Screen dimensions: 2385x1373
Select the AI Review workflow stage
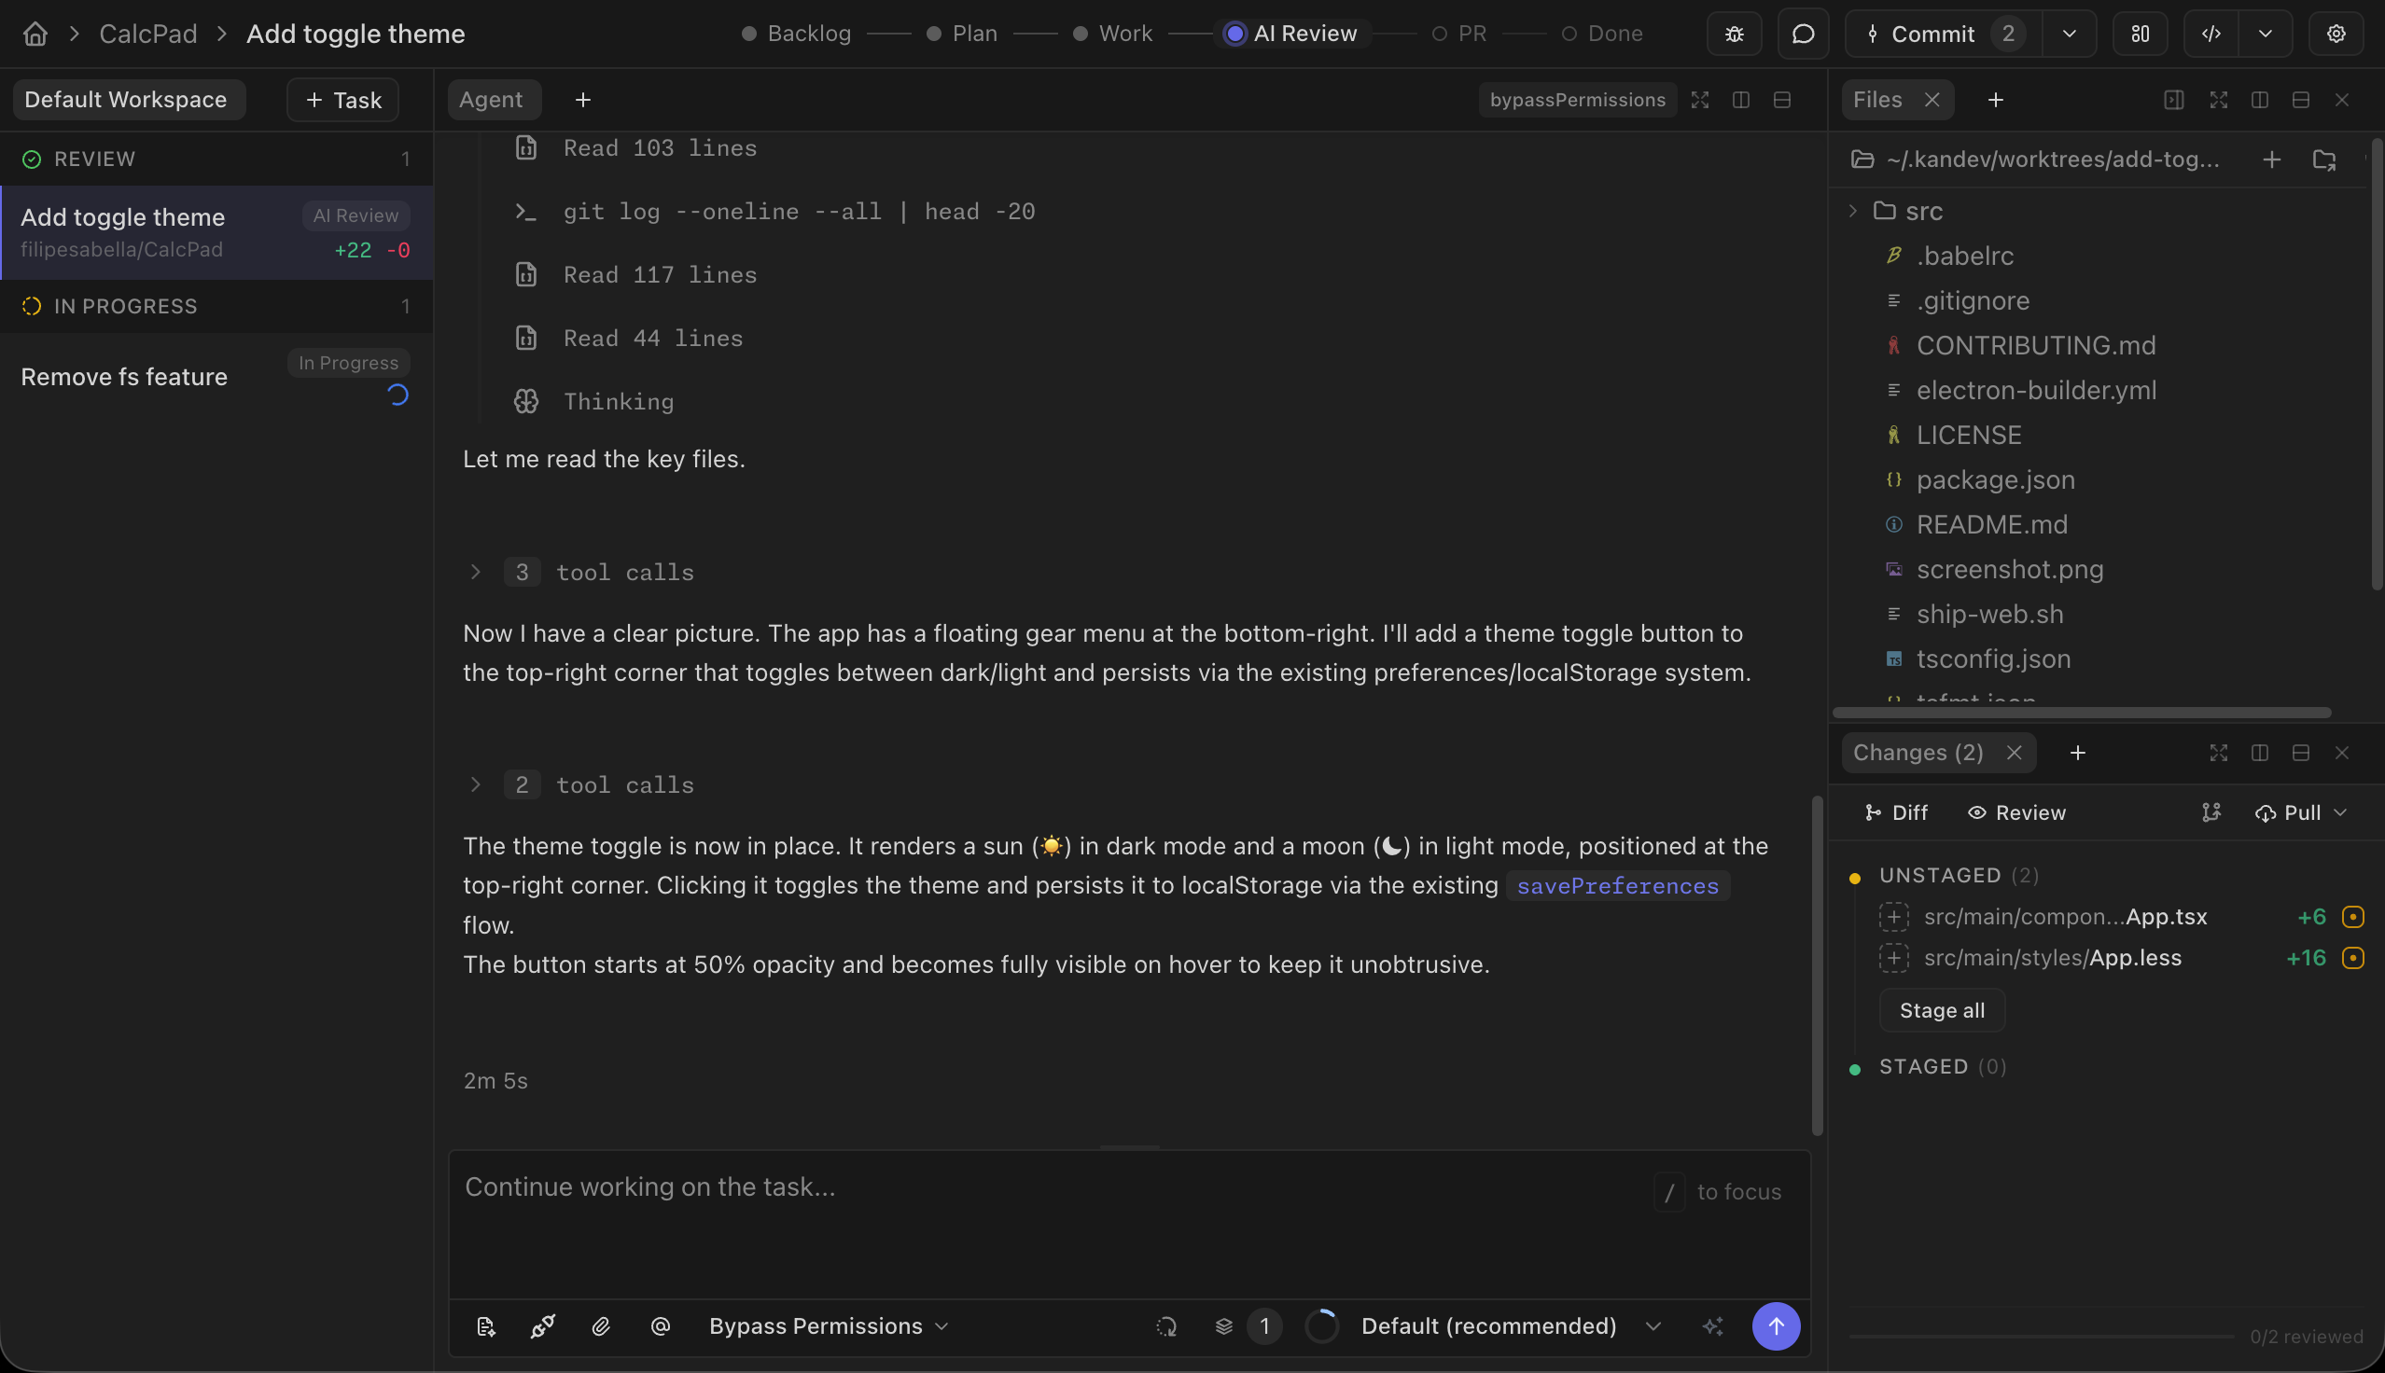point(1291,34)
